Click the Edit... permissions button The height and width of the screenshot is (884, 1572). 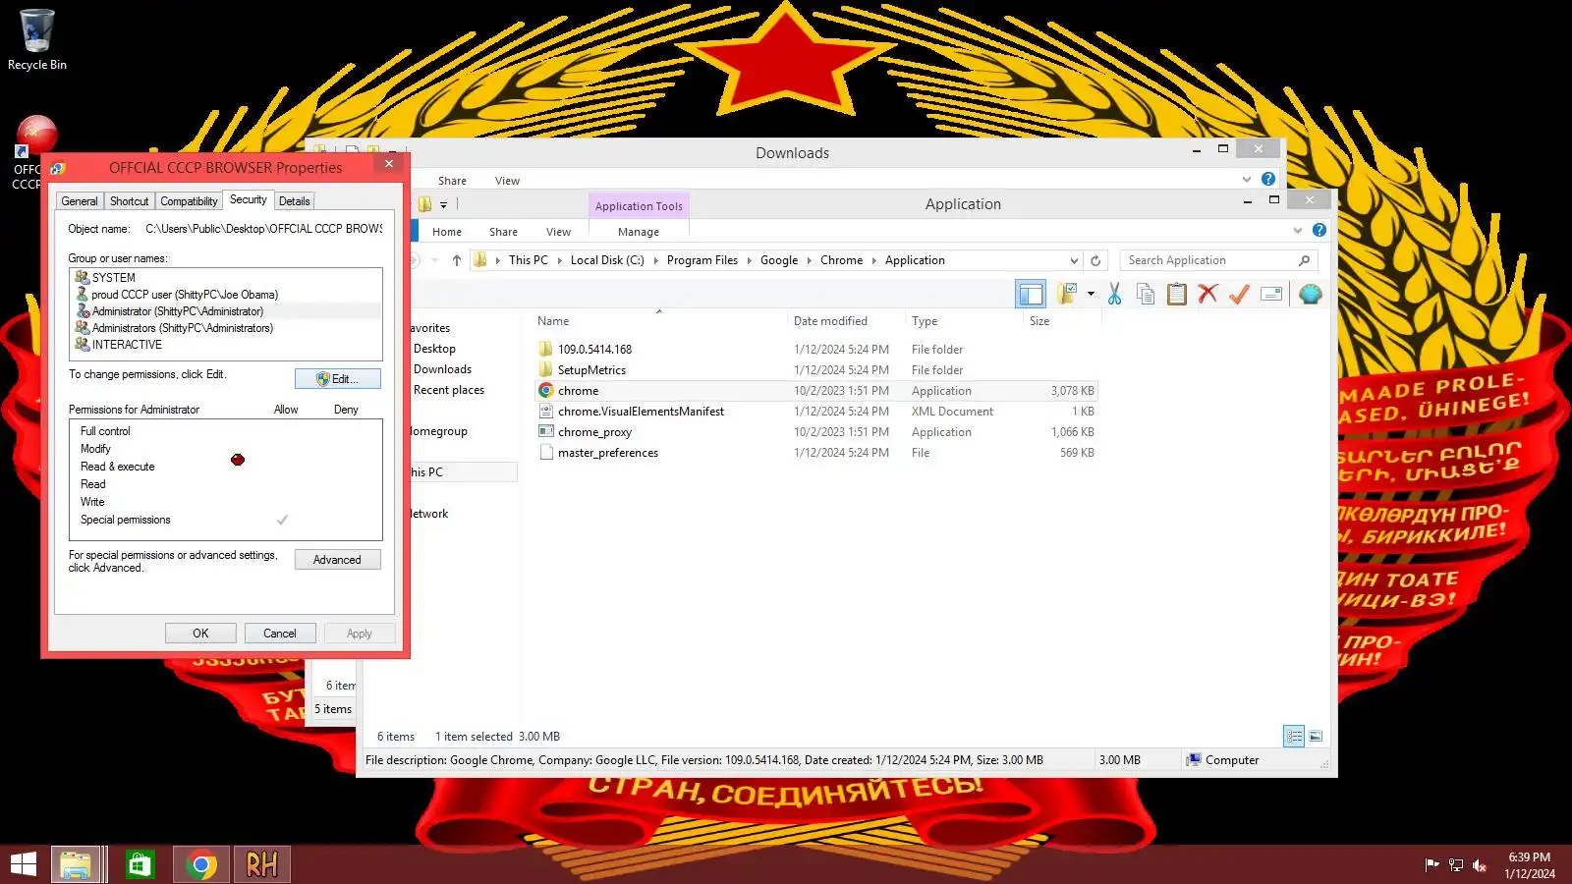338,379
